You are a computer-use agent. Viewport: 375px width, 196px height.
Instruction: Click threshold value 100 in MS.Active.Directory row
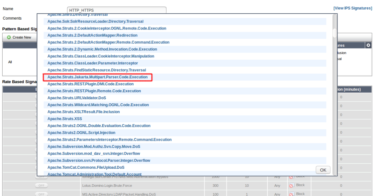pyautogui.click(x=216, y=194)
